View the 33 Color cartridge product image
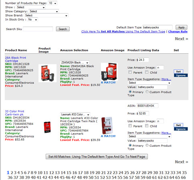Screen dimensions: 194x180 [x=47, y=127]
